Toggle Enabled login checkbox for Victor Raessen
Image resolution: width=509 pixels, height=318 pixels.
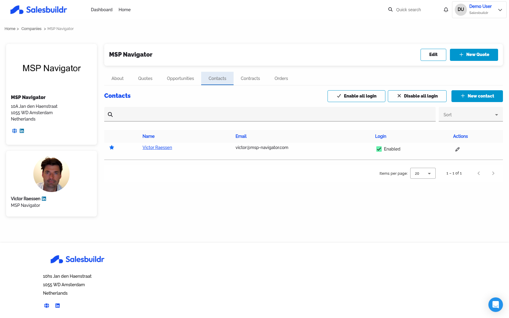[x=379, y=149]
